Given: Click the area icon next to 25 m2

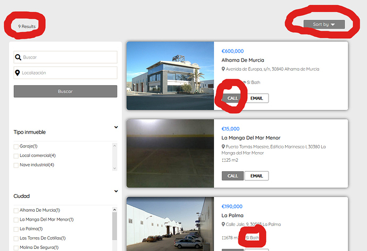Looking at the screenshot, I should coord(223,160).
